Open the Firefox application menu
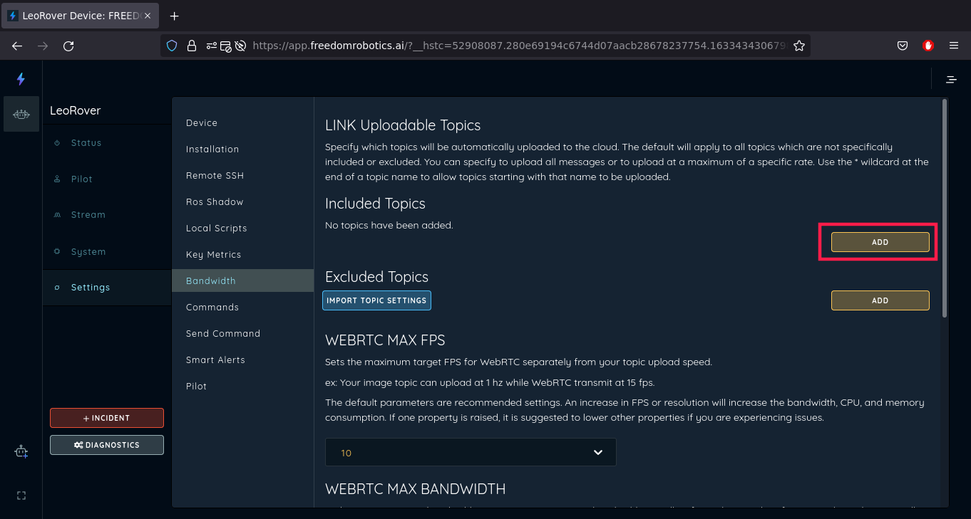The height and width of the screenshot is (519, 971). click(954, 46)
